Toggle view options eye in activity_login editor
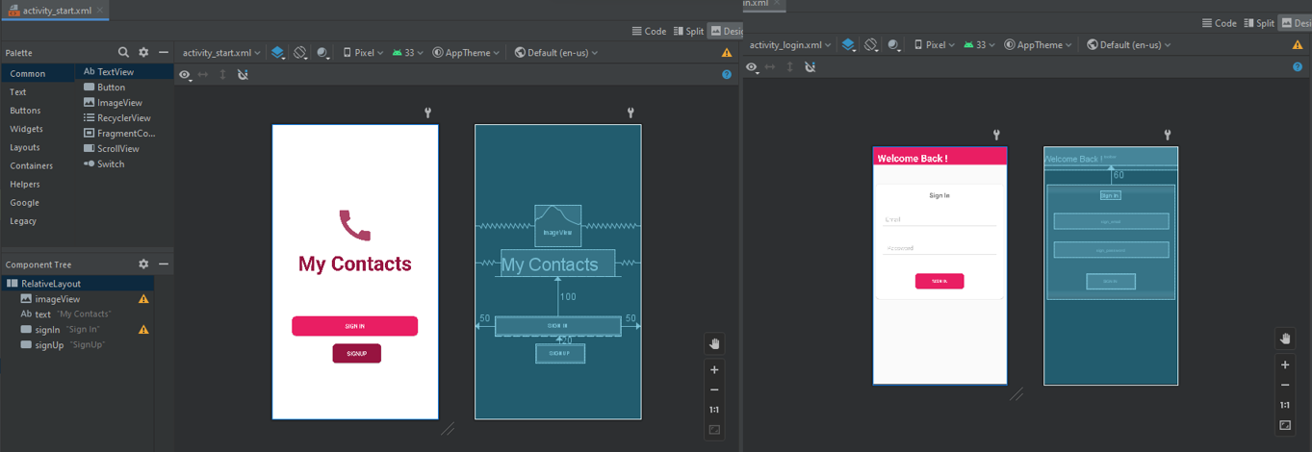The image size is (1312, 452). (753, 66)
